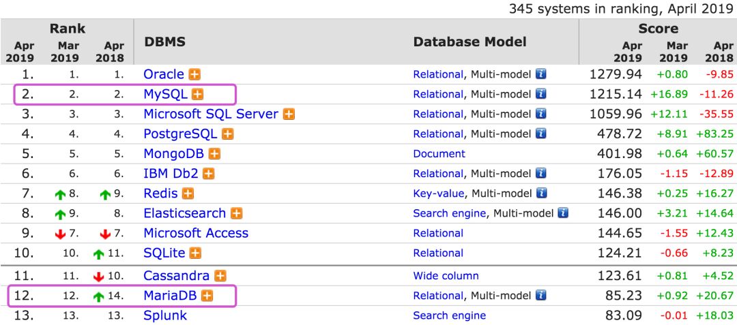Open the MariaDB link

tap(171, 296)
